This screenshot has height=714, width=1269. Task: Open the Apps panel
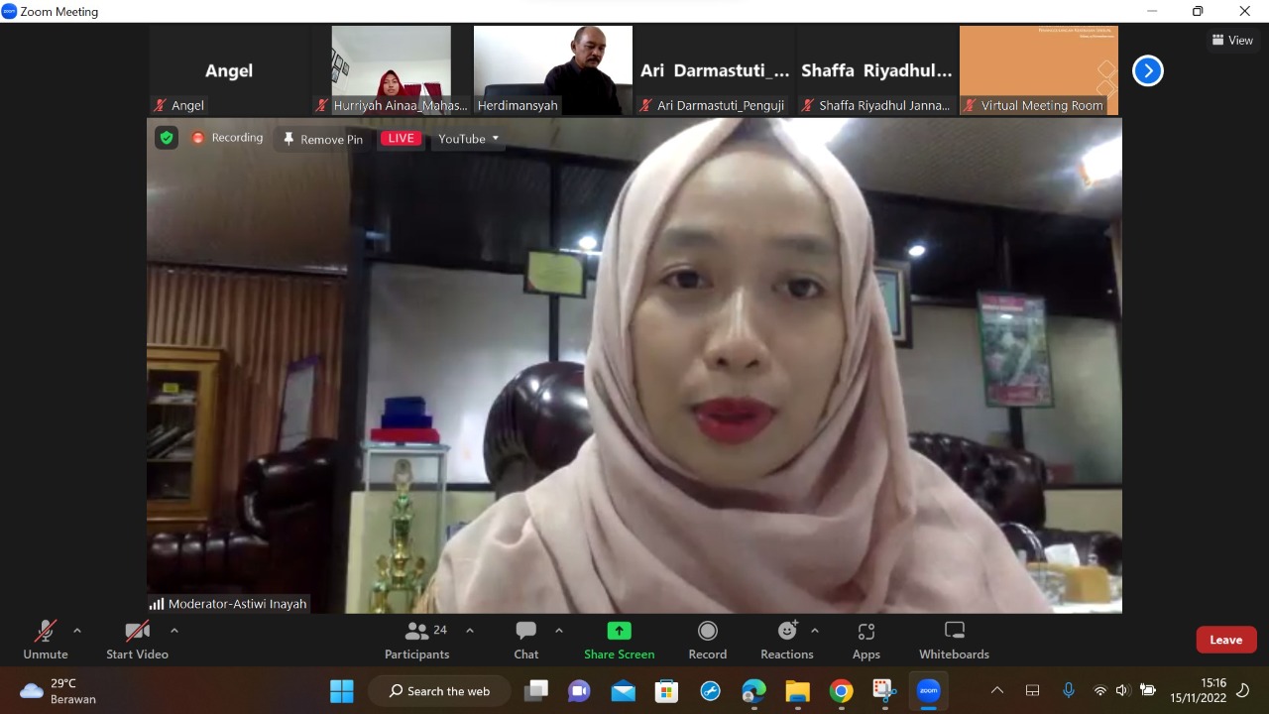(x=865, y=640)
